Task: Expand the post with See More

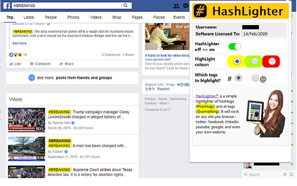Action: [19, 43]
